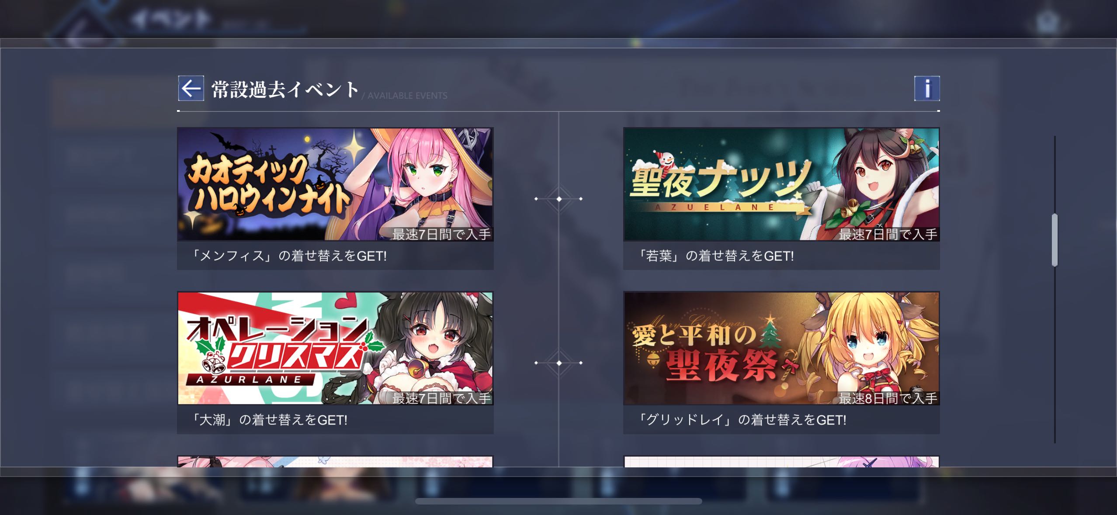Click the vertical scrollbar thumb on the right

(x=1055, y=240)
